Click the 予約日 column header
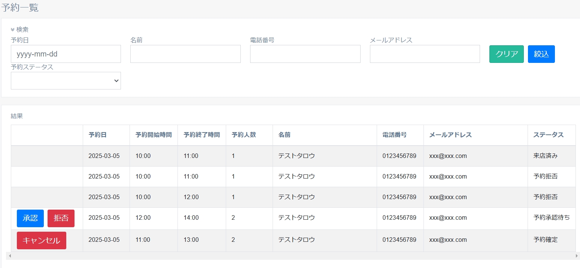Screen dimensions: 580x268 pyautogui.click(x=98, y=135)
